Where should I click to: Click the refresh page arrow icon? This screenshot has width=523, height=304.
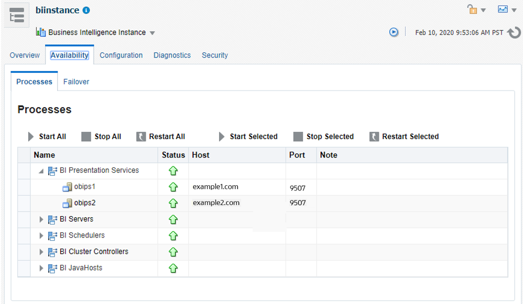[x=514, y=32]
